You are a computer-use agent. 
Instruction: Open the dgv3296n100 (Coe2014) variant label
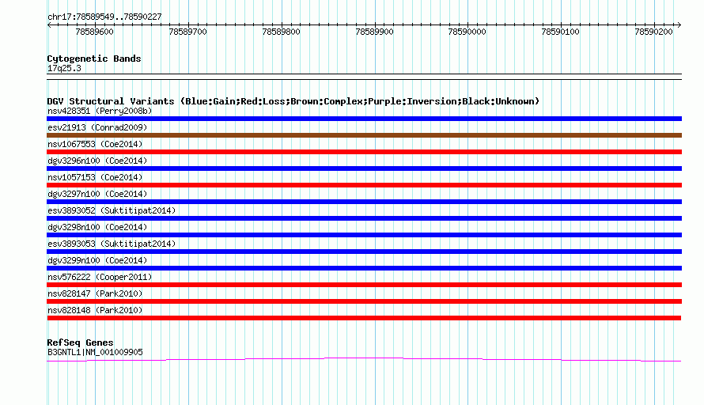(x=97, y=161)
